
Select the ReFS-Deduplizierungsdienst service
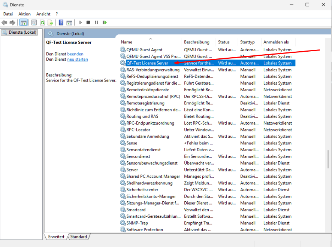click(x=152, y=76)
